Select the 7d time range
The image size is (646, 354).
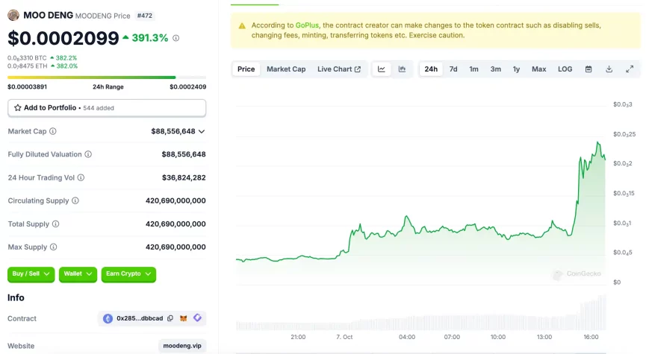click(453, 69)
